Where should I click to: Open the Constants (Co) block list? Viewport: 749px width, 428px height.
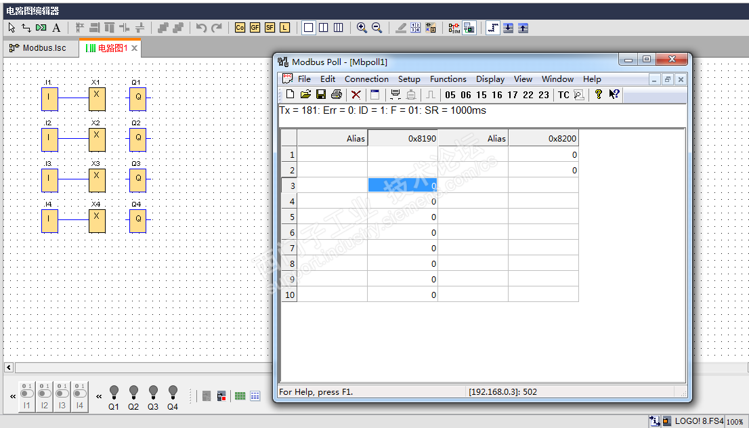pyautogui.click(x=240, y=28)
